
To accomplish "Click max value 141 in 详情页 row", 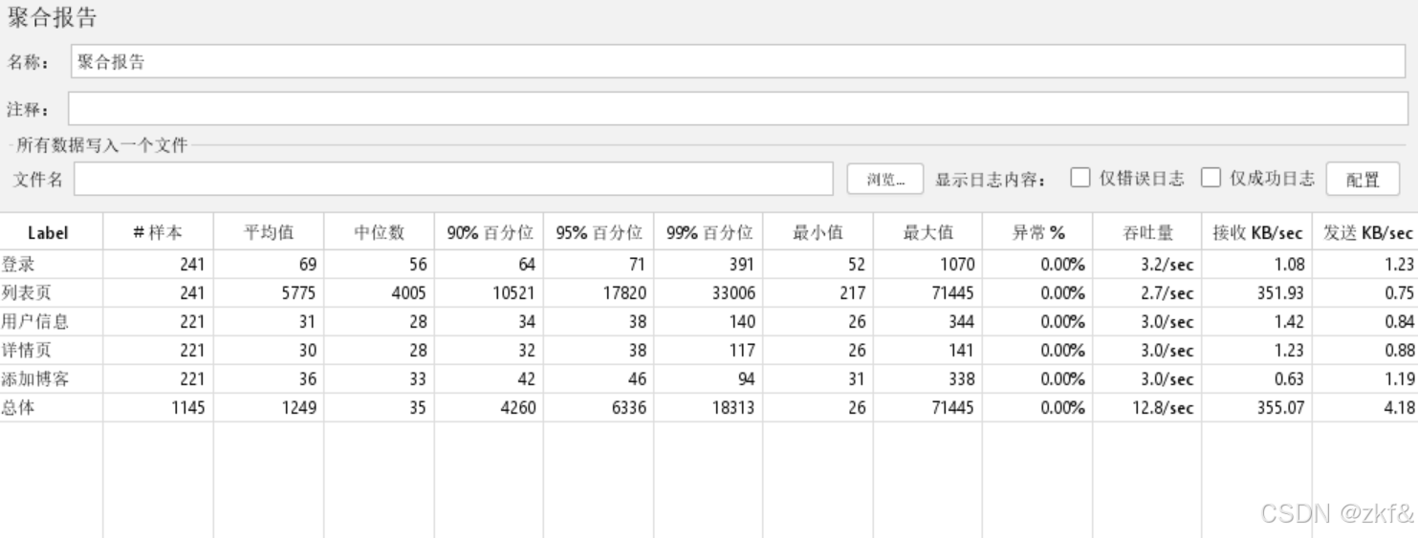I will click(x=963, y=350).
